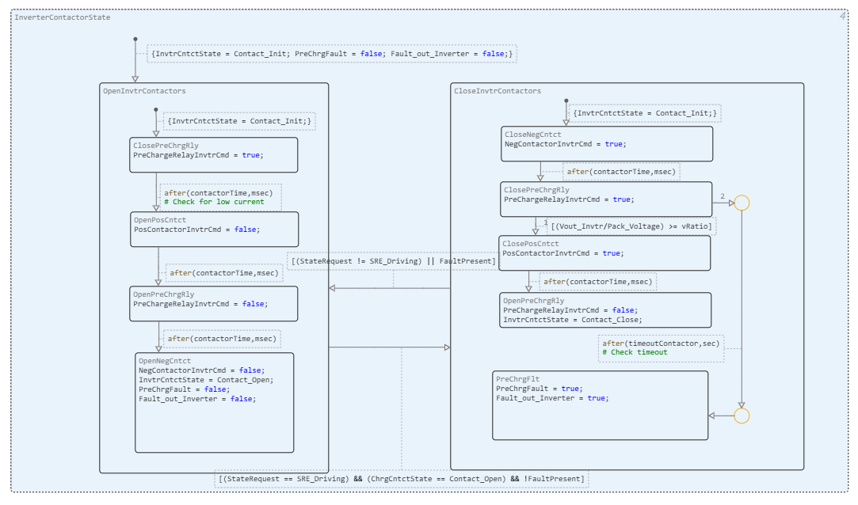Select OpenPreChrgRly label inside CloseInvtrContactors
Screen dimensions: 858x505
(533, 301)
